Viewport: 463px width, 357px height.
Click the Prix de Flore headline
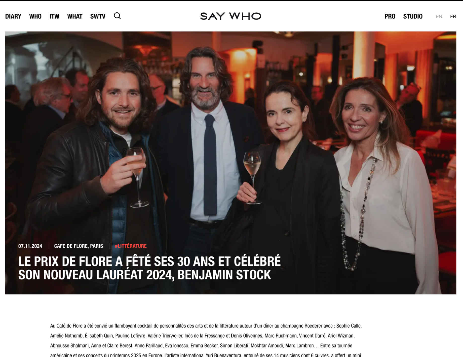(149, 268)
